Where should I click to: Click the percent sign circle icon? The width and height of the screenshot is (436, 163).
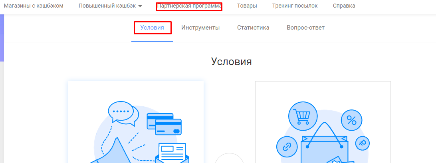(351, 119)
